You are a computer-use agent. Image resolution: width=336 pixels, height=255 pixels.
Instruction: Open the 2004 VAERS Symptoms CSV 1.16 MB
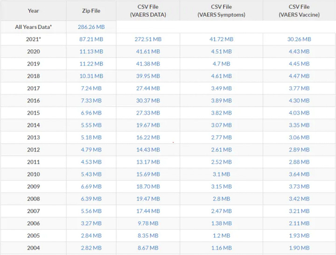(221, 248)
